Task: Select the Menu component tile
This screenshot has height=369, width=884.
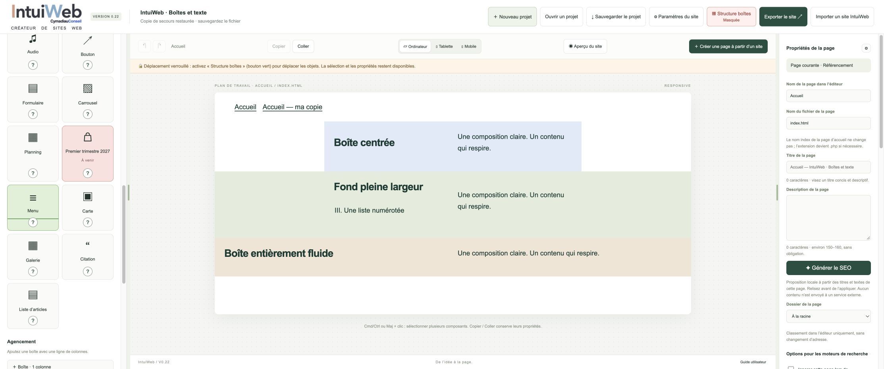Action: coord(33,207)
